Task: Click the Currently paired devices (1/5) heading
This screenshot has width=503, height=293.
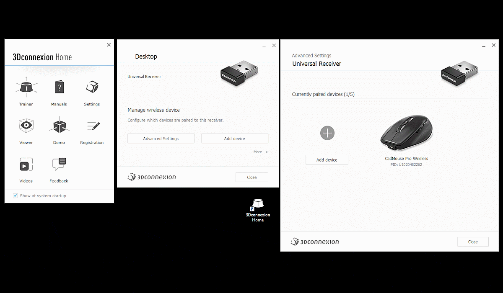Action: click(x=323, y=95)
